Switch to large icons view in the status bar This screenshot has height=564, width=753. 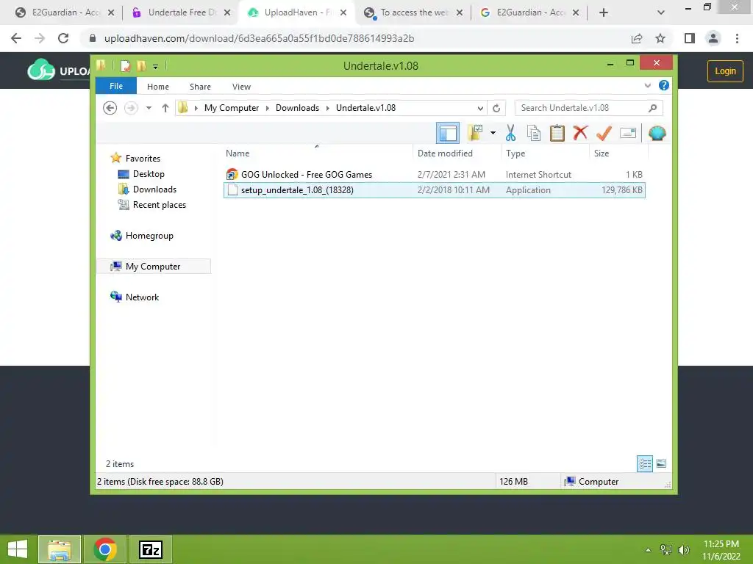pos(661,463)
